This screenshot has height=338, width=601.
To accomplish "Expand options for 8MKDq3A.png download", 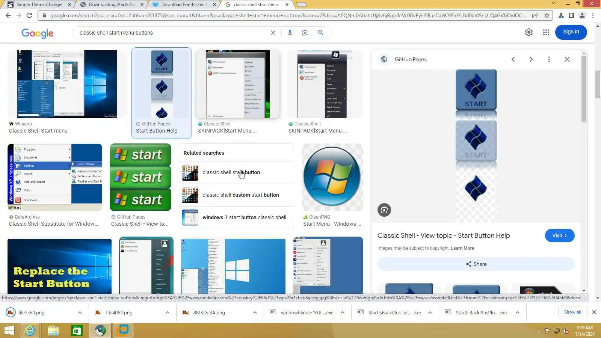I will click(x=255, y=312).
